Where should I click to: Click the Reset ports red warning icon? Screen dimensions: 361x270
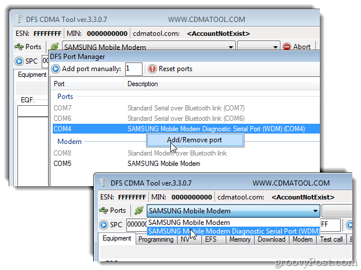(152, 69)
